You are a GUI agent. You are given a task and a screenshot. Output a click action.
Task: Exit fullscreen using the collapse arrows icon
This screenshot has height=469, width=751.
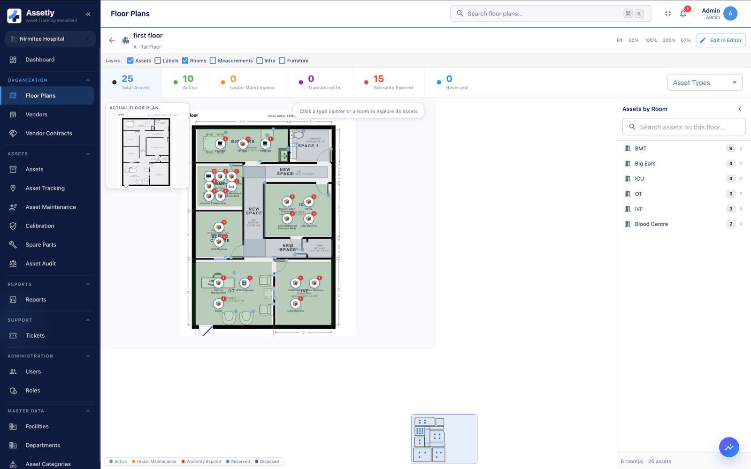(x=668, y=14)
